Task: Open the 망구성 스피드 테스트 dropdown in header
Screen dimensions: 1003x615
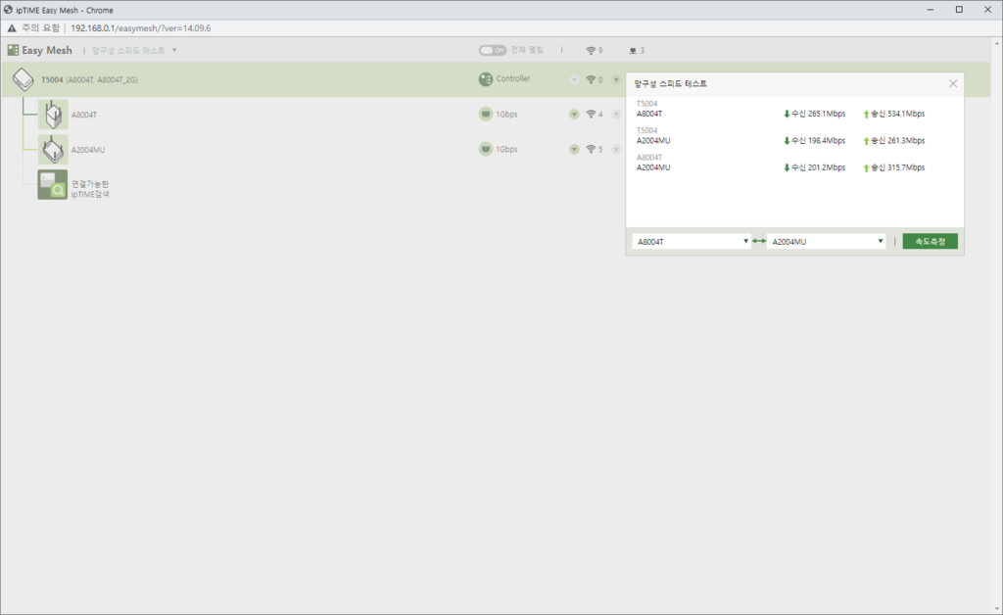Action: pos(134,51)
